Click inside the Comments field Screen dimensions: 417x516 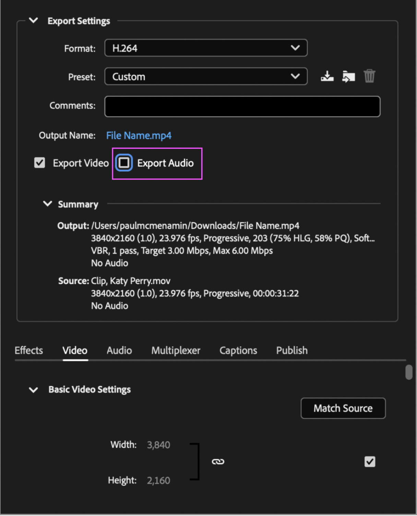coord(242,106)
